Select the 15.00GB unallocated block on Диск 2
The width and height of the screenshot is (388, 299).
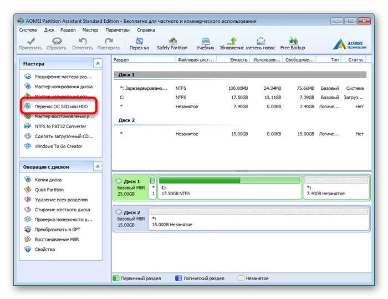click(x=259, y=219)
